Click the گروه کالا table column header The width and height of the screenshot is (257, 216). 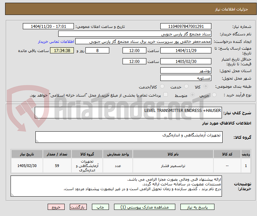87,154
